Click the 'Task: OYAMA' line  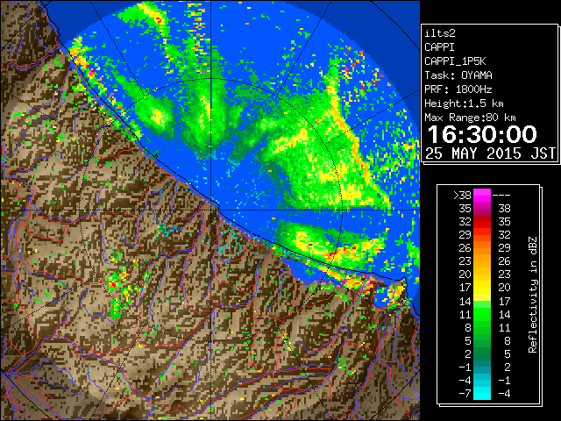[x=458, y=75]
